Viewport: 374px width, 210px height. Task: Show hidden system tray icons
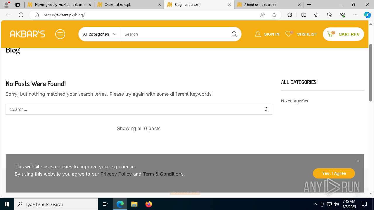(315, 204)
